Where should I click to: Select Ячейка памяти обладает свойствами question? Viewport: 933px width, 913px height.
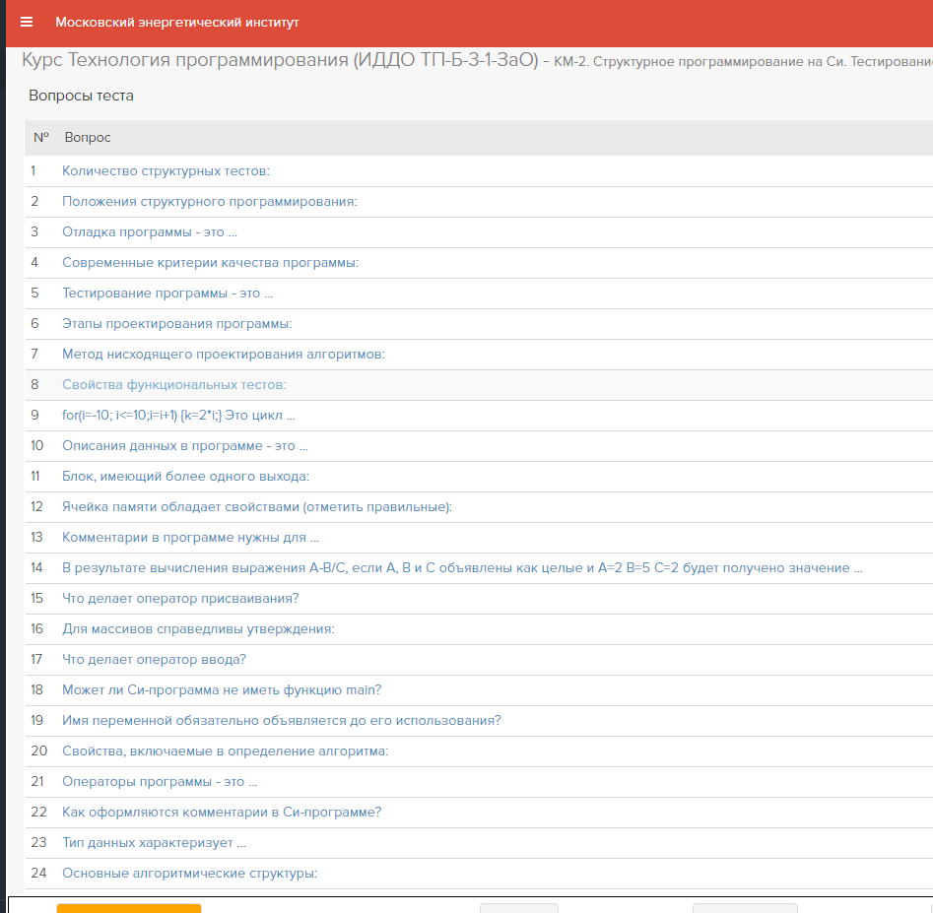click(257, 507)
